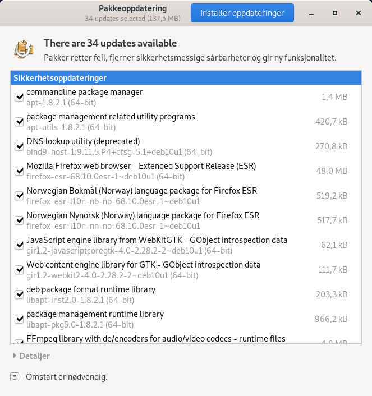Select the package management runtime library row

168,319
